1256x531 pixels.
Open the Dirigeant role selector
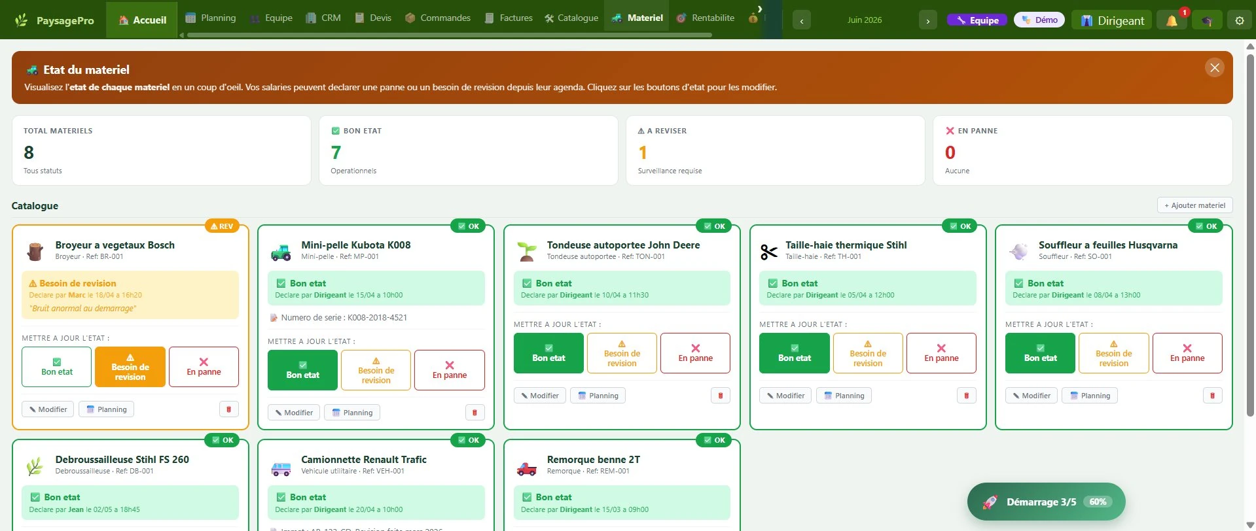[x=1112, y=20]
